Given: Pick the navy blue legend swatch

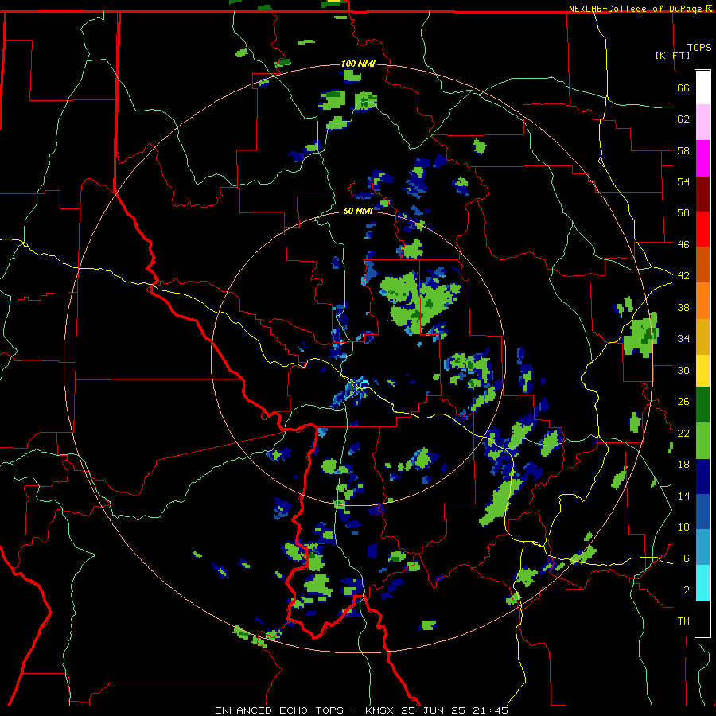Looking at the screenshot, I should (702, 477).
